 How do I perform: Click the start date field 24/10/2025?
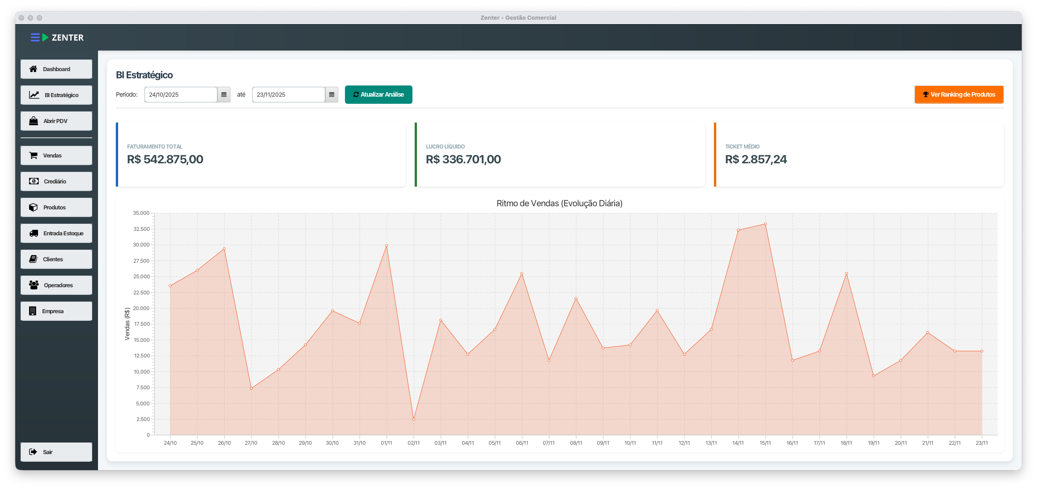coord(181,95)
